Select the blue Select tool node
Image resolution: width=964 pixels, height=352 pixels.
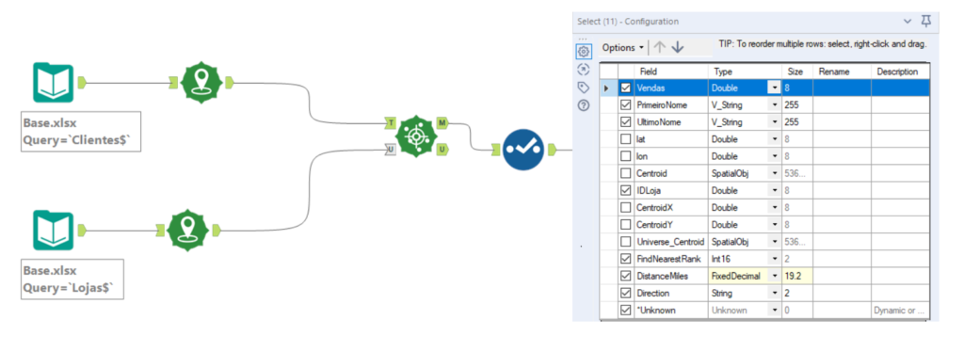point(522,150)
